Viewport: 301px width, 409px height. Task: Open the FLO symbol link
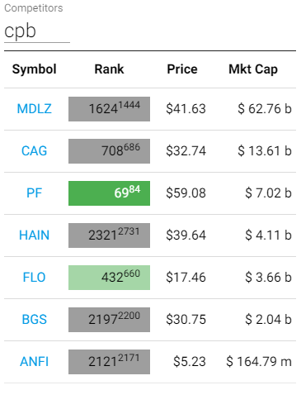click(34, 278)
